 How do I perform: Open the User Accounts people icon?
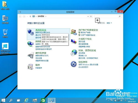pos(74,32)
